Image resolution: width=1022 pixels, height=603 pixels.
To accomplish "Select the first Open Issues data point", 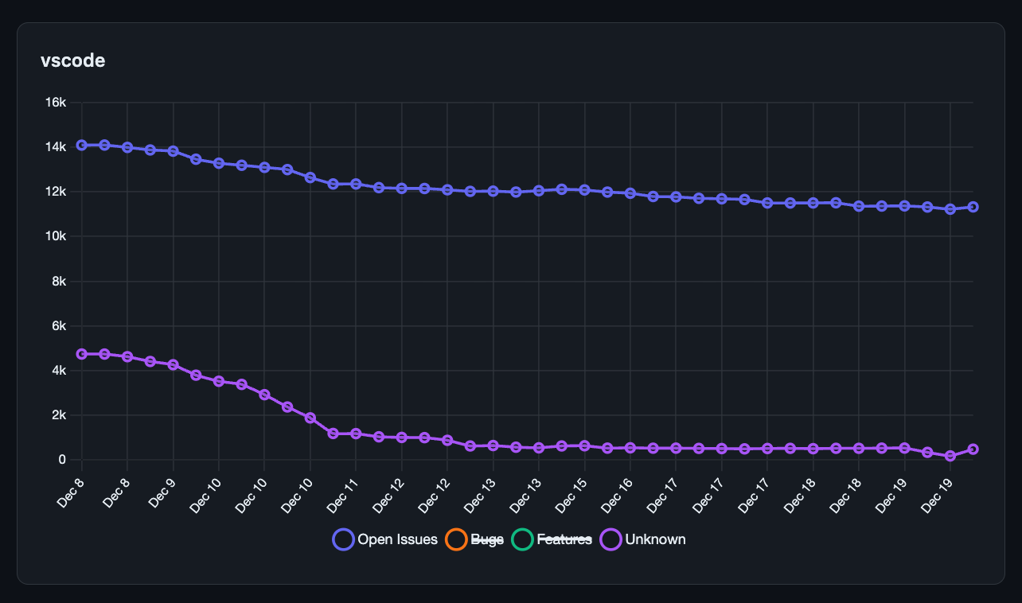I will (x=80, y=145).
